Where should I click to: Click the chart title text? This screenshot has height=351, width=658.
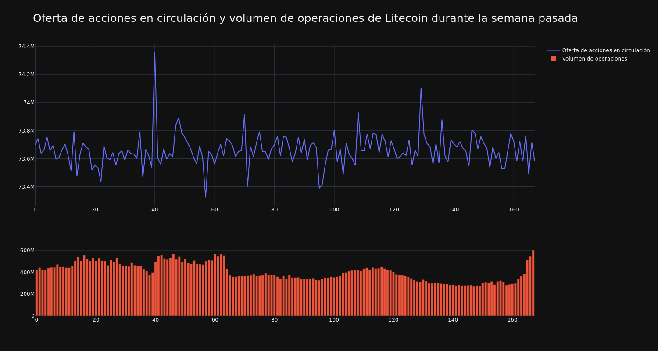tap(305, 18)
